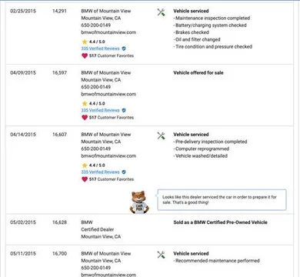Click phone number 650-200-0149 in 05/11/2015 entry
Viewport: 300px width, 277px height.
[x=96, y=268]
